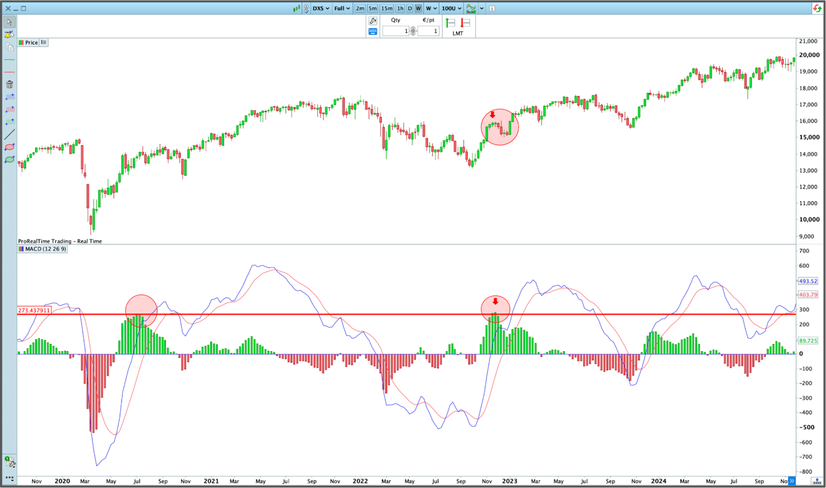This screenshot has height=488, width=826.
Task: Click the trash can delete icon
Action: pyautogui.click(x=9, y=84)
